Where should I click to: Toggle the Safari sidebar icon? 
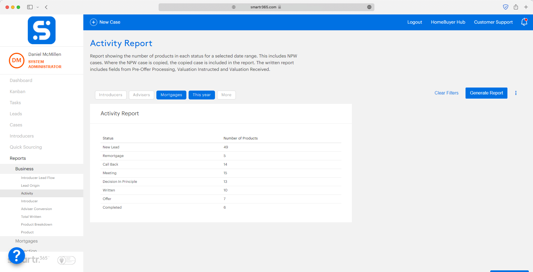[30, 7]
